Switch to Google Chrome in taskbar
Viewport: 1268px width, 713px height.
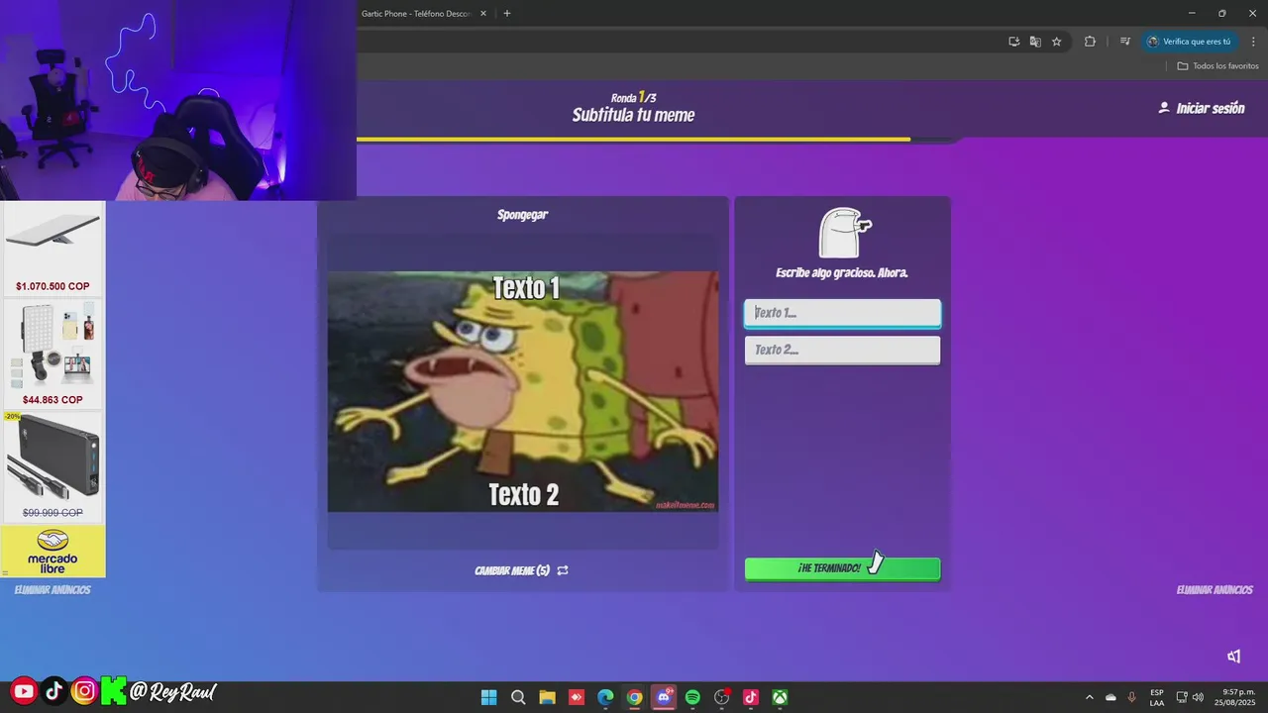click(635, 697)
